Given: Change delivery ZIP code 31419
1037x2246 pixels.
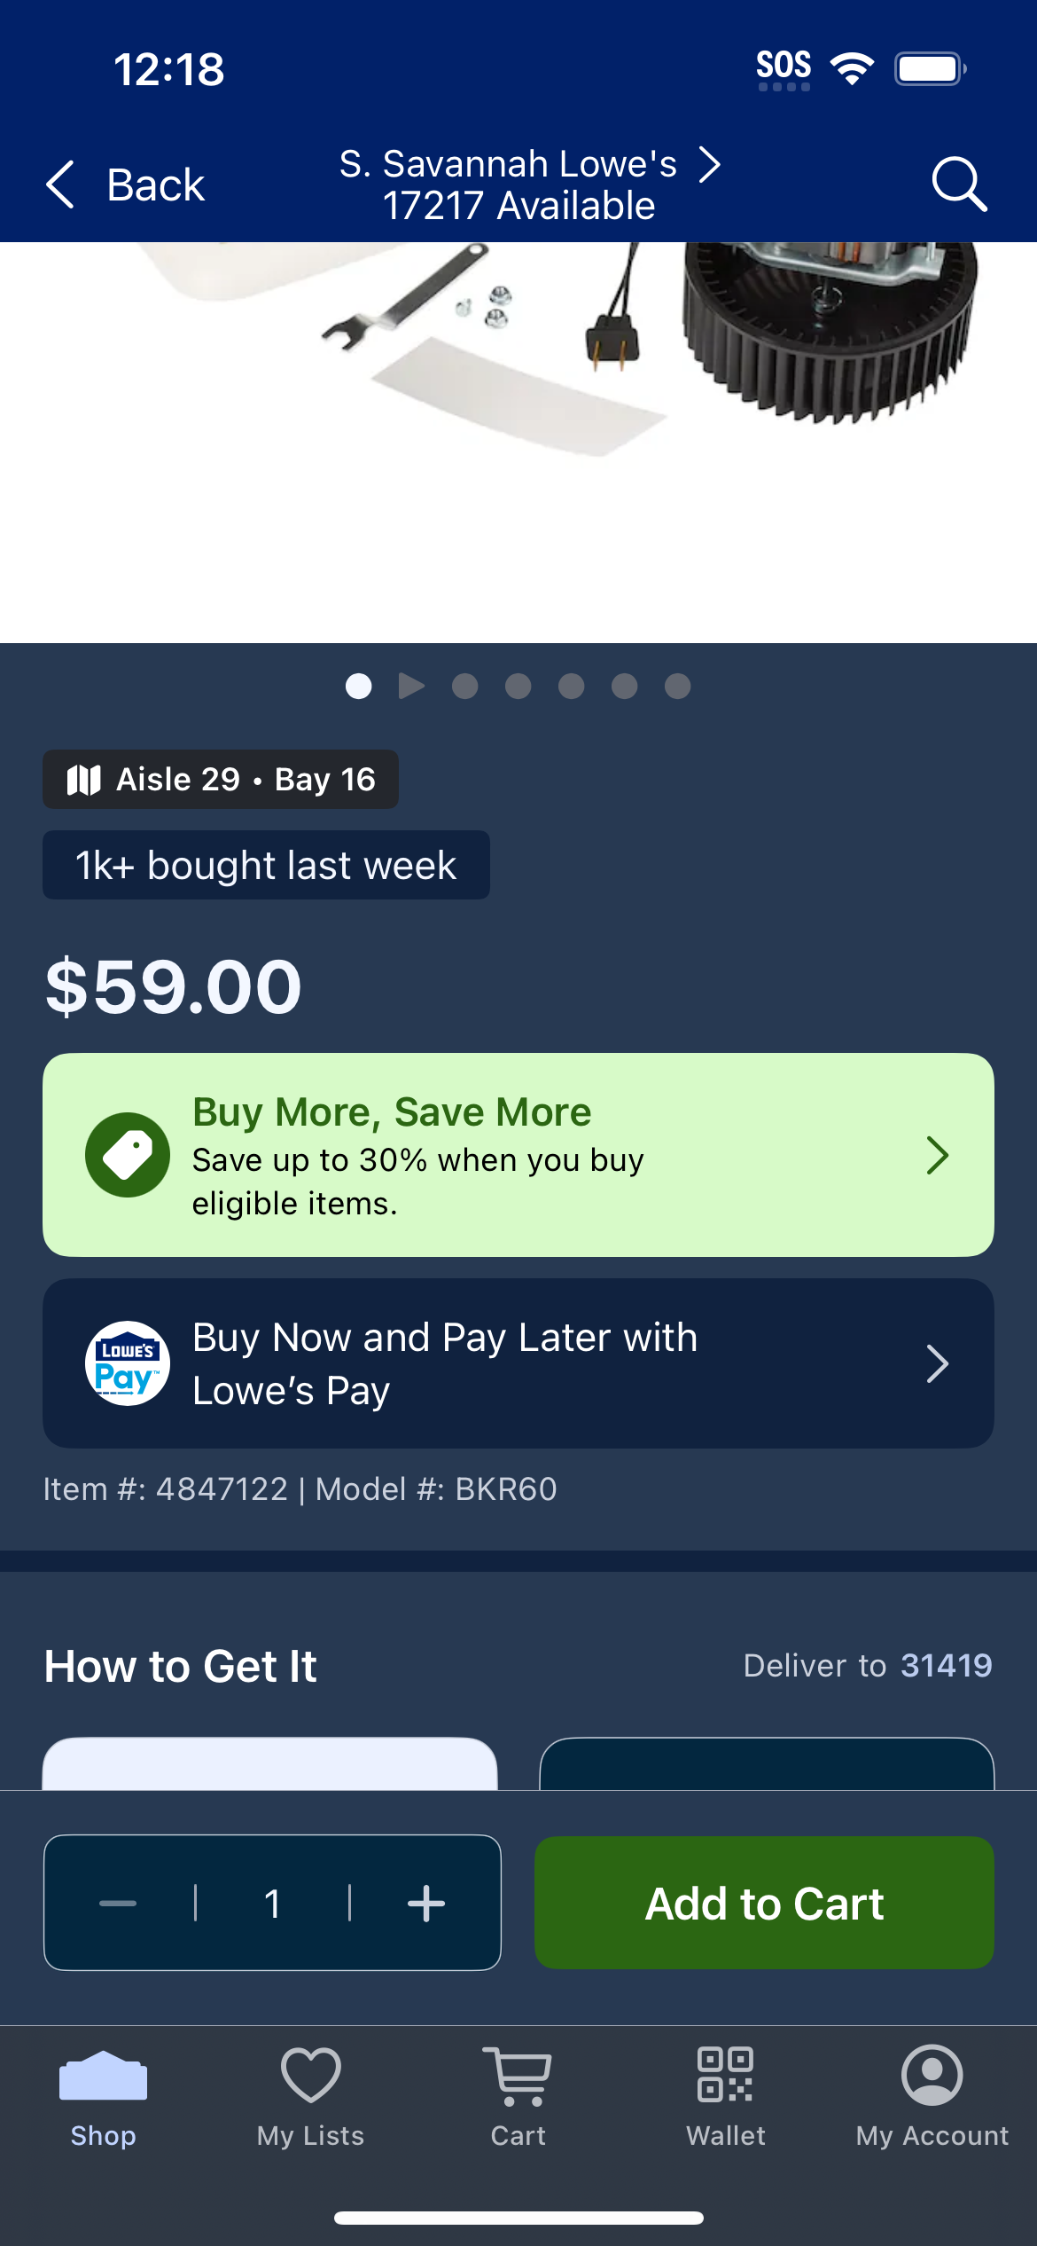Looking at the screenshot, I should [946, 1665].
